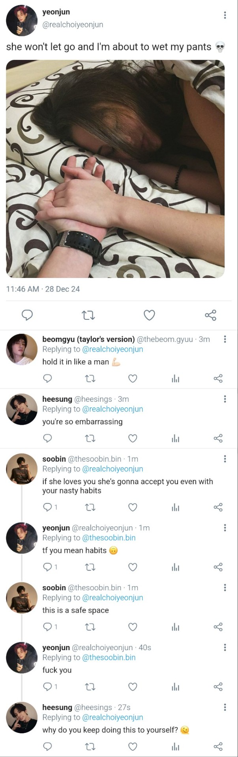Image resolution: width=238 pixels, height=757 pixels.
Task: Open @thesoobin.bin mention in 'tf you mean' reply
Action: 109,538
